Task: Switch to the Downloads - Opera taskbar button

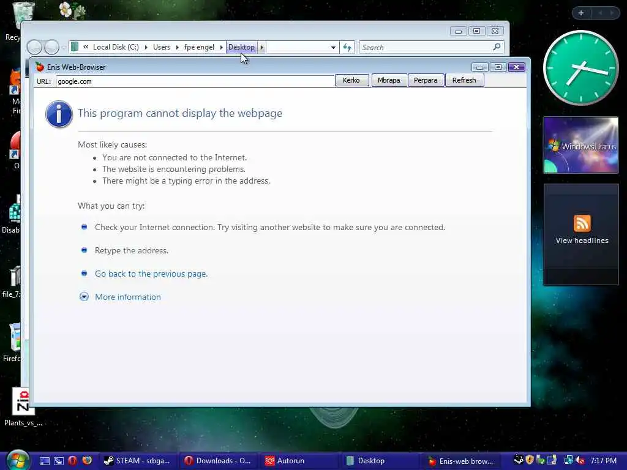Action: [x=218, y=461]
